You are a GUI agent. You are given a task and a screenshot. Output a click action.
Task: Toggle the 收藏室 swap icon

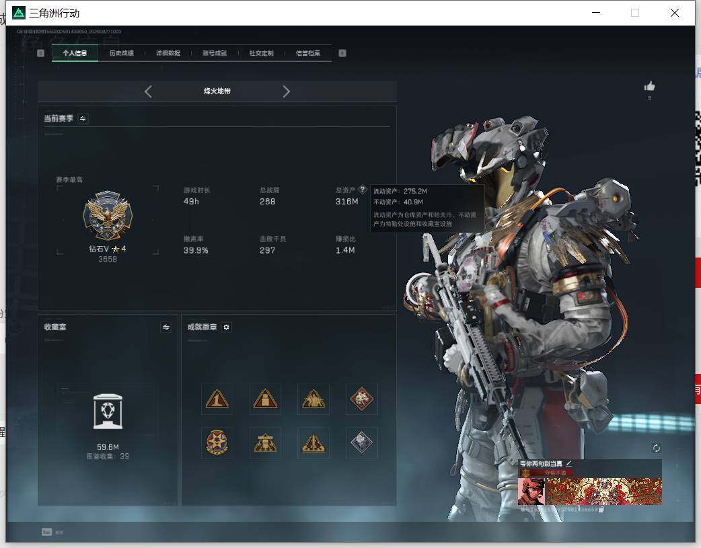pyautogui.click(x=166, y=327)
